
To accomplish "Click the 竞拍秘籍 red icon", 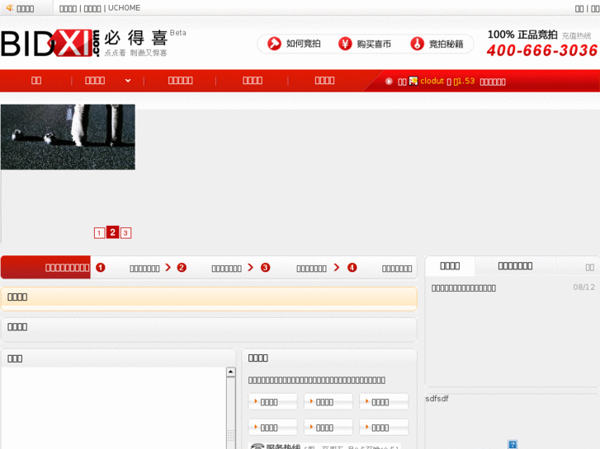I will coord(417,44).
